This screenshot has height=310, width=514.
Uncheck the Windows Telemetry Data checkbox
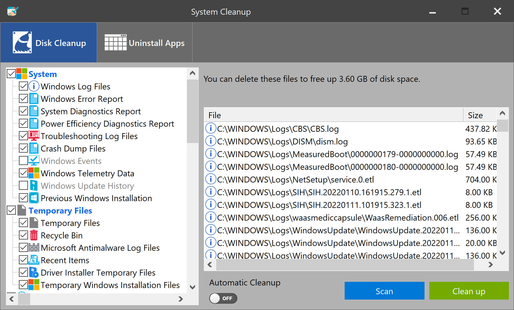pyautogui.click(x=23, y=173)
